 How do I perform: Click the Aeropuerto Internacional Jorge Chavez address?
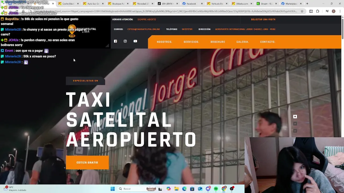tap(245, 29)
